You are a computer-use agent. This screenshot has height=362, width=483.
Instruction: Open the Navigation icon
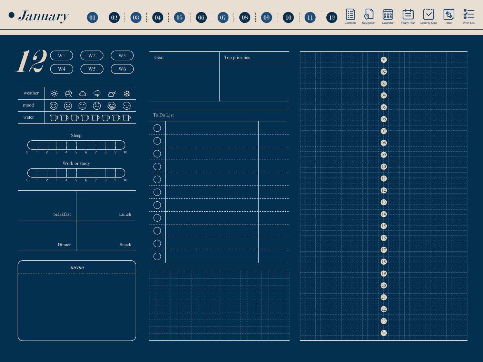click(x=368, y=16)
